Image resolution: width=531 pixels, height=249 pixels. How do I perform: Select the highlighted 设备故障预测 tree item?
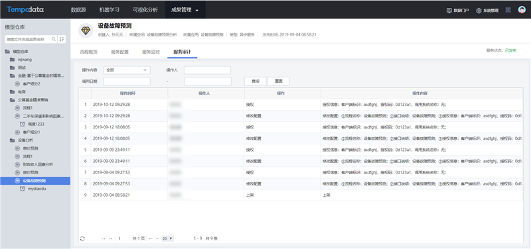35,181
